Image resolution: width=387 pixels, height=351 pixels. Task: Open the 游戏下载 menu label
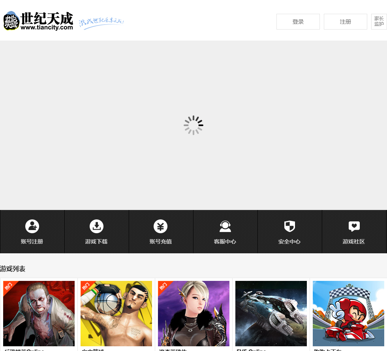tap(96, 241)
